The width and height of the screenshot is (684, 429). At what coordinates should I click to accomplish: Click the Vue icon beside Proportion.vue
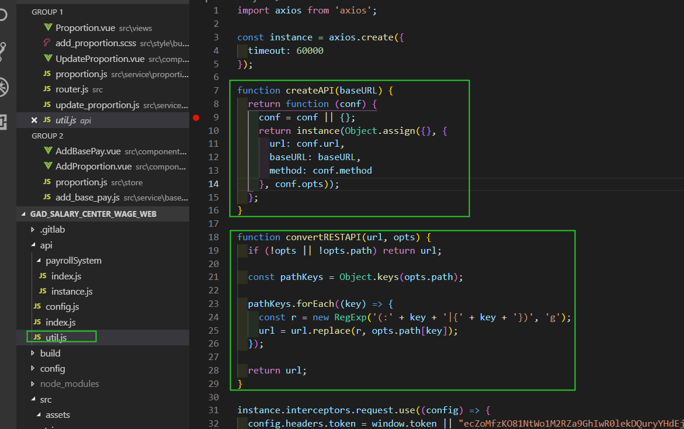48,28
